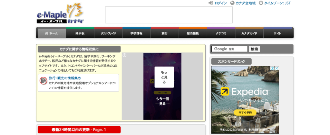Screen dimensions: 330x135
Task: Click カナダの観光地や現地発着 description text
Action: (82, 86)
